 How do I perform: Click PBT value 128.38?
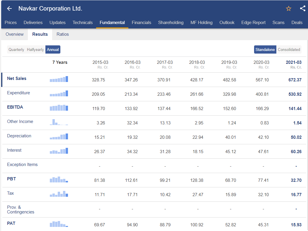click(197, 180)
